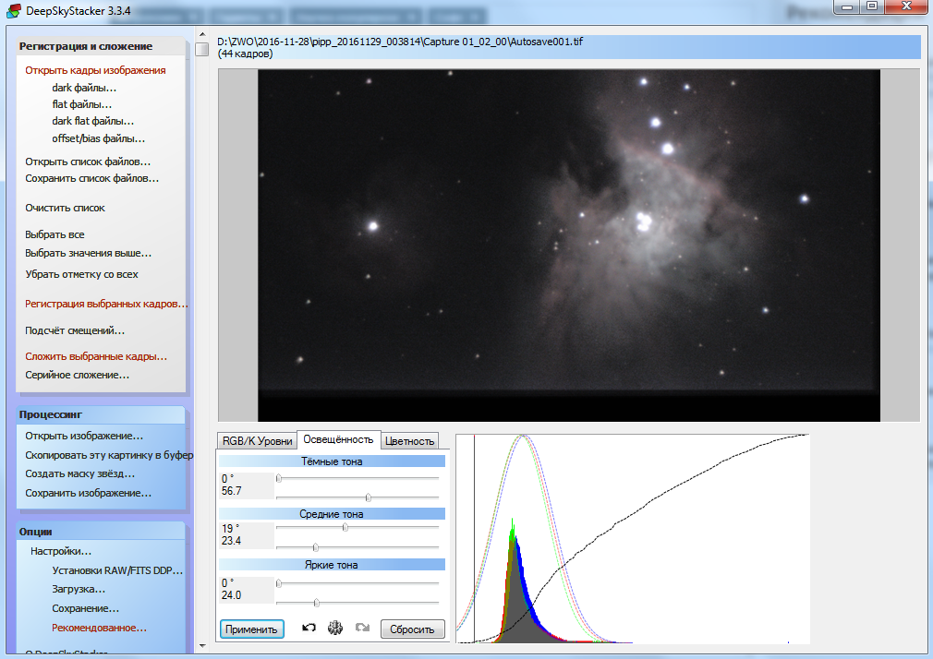Open the Цветность tab
The height and width of the screenshot is (659, 933).
tap(409, 441)
